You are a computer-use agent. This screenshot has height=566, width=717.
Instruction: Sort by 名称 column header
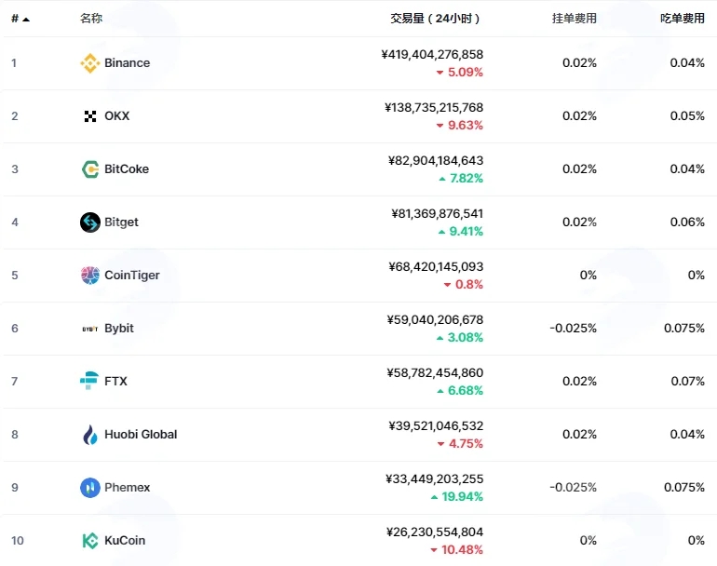[x=91, y=19]
